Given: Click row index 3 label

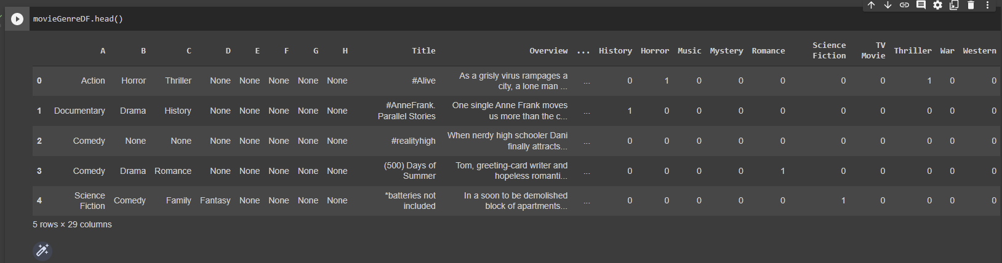Looking at the screenshot, I should (x=39, y=171).
